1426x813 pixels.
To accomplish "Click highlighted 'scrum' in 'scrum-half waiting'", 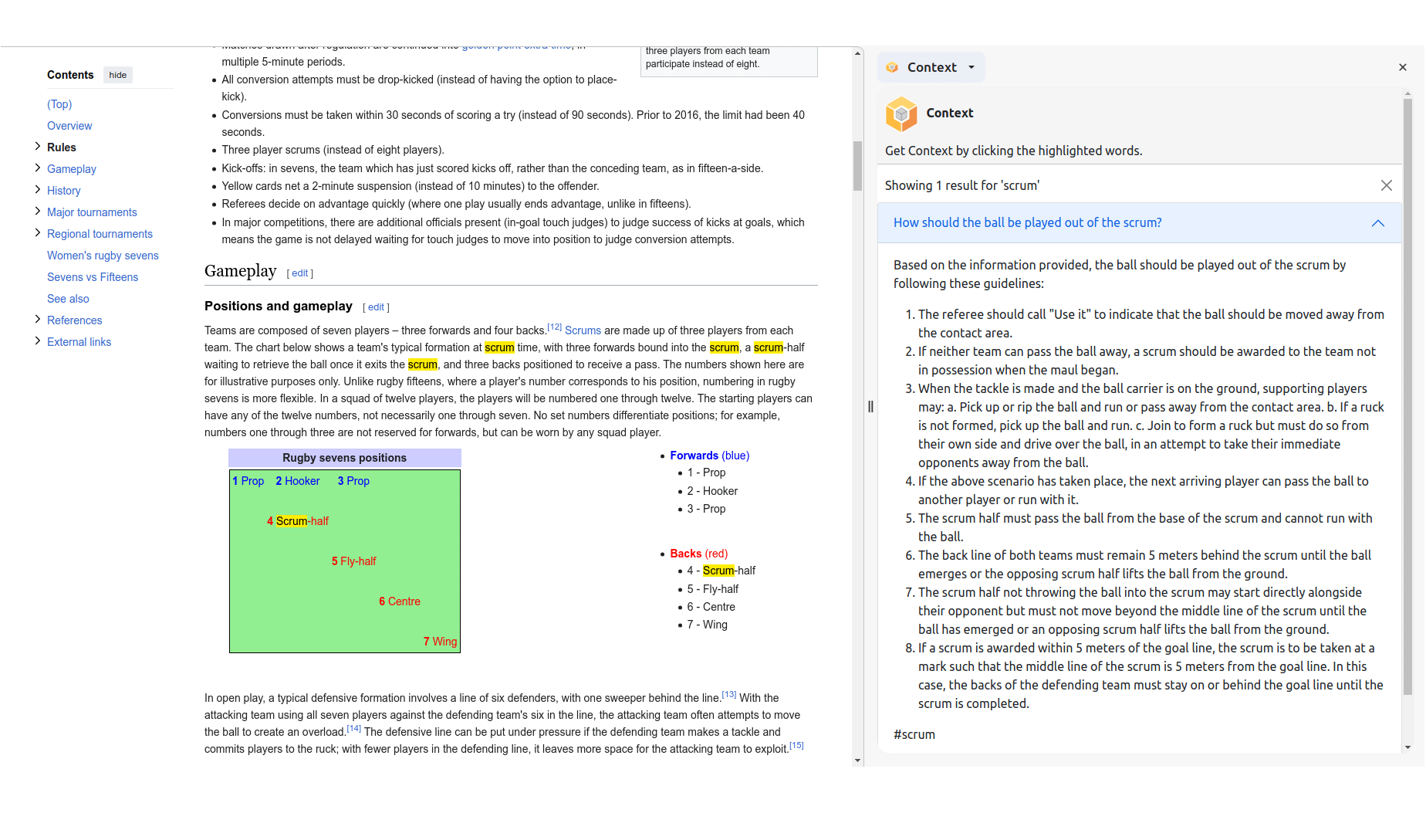I will (769, 347).
